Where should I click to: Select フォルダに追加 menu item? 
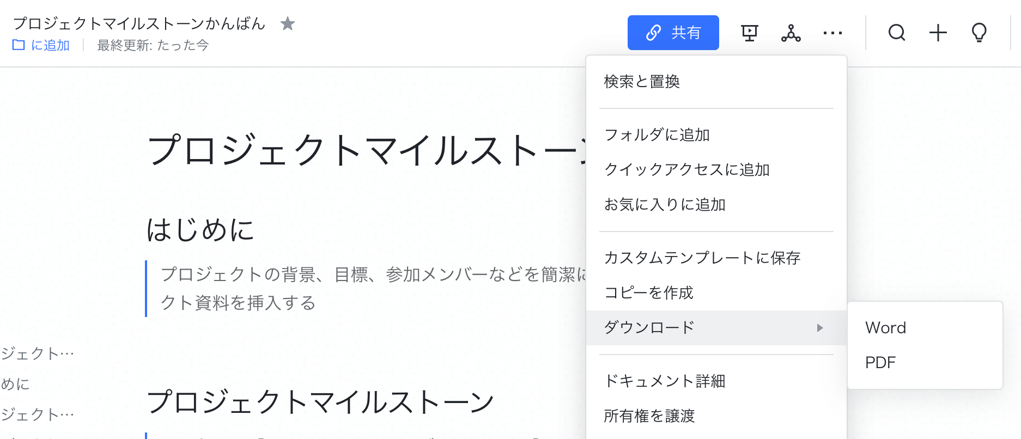click(x=657, y=135)
